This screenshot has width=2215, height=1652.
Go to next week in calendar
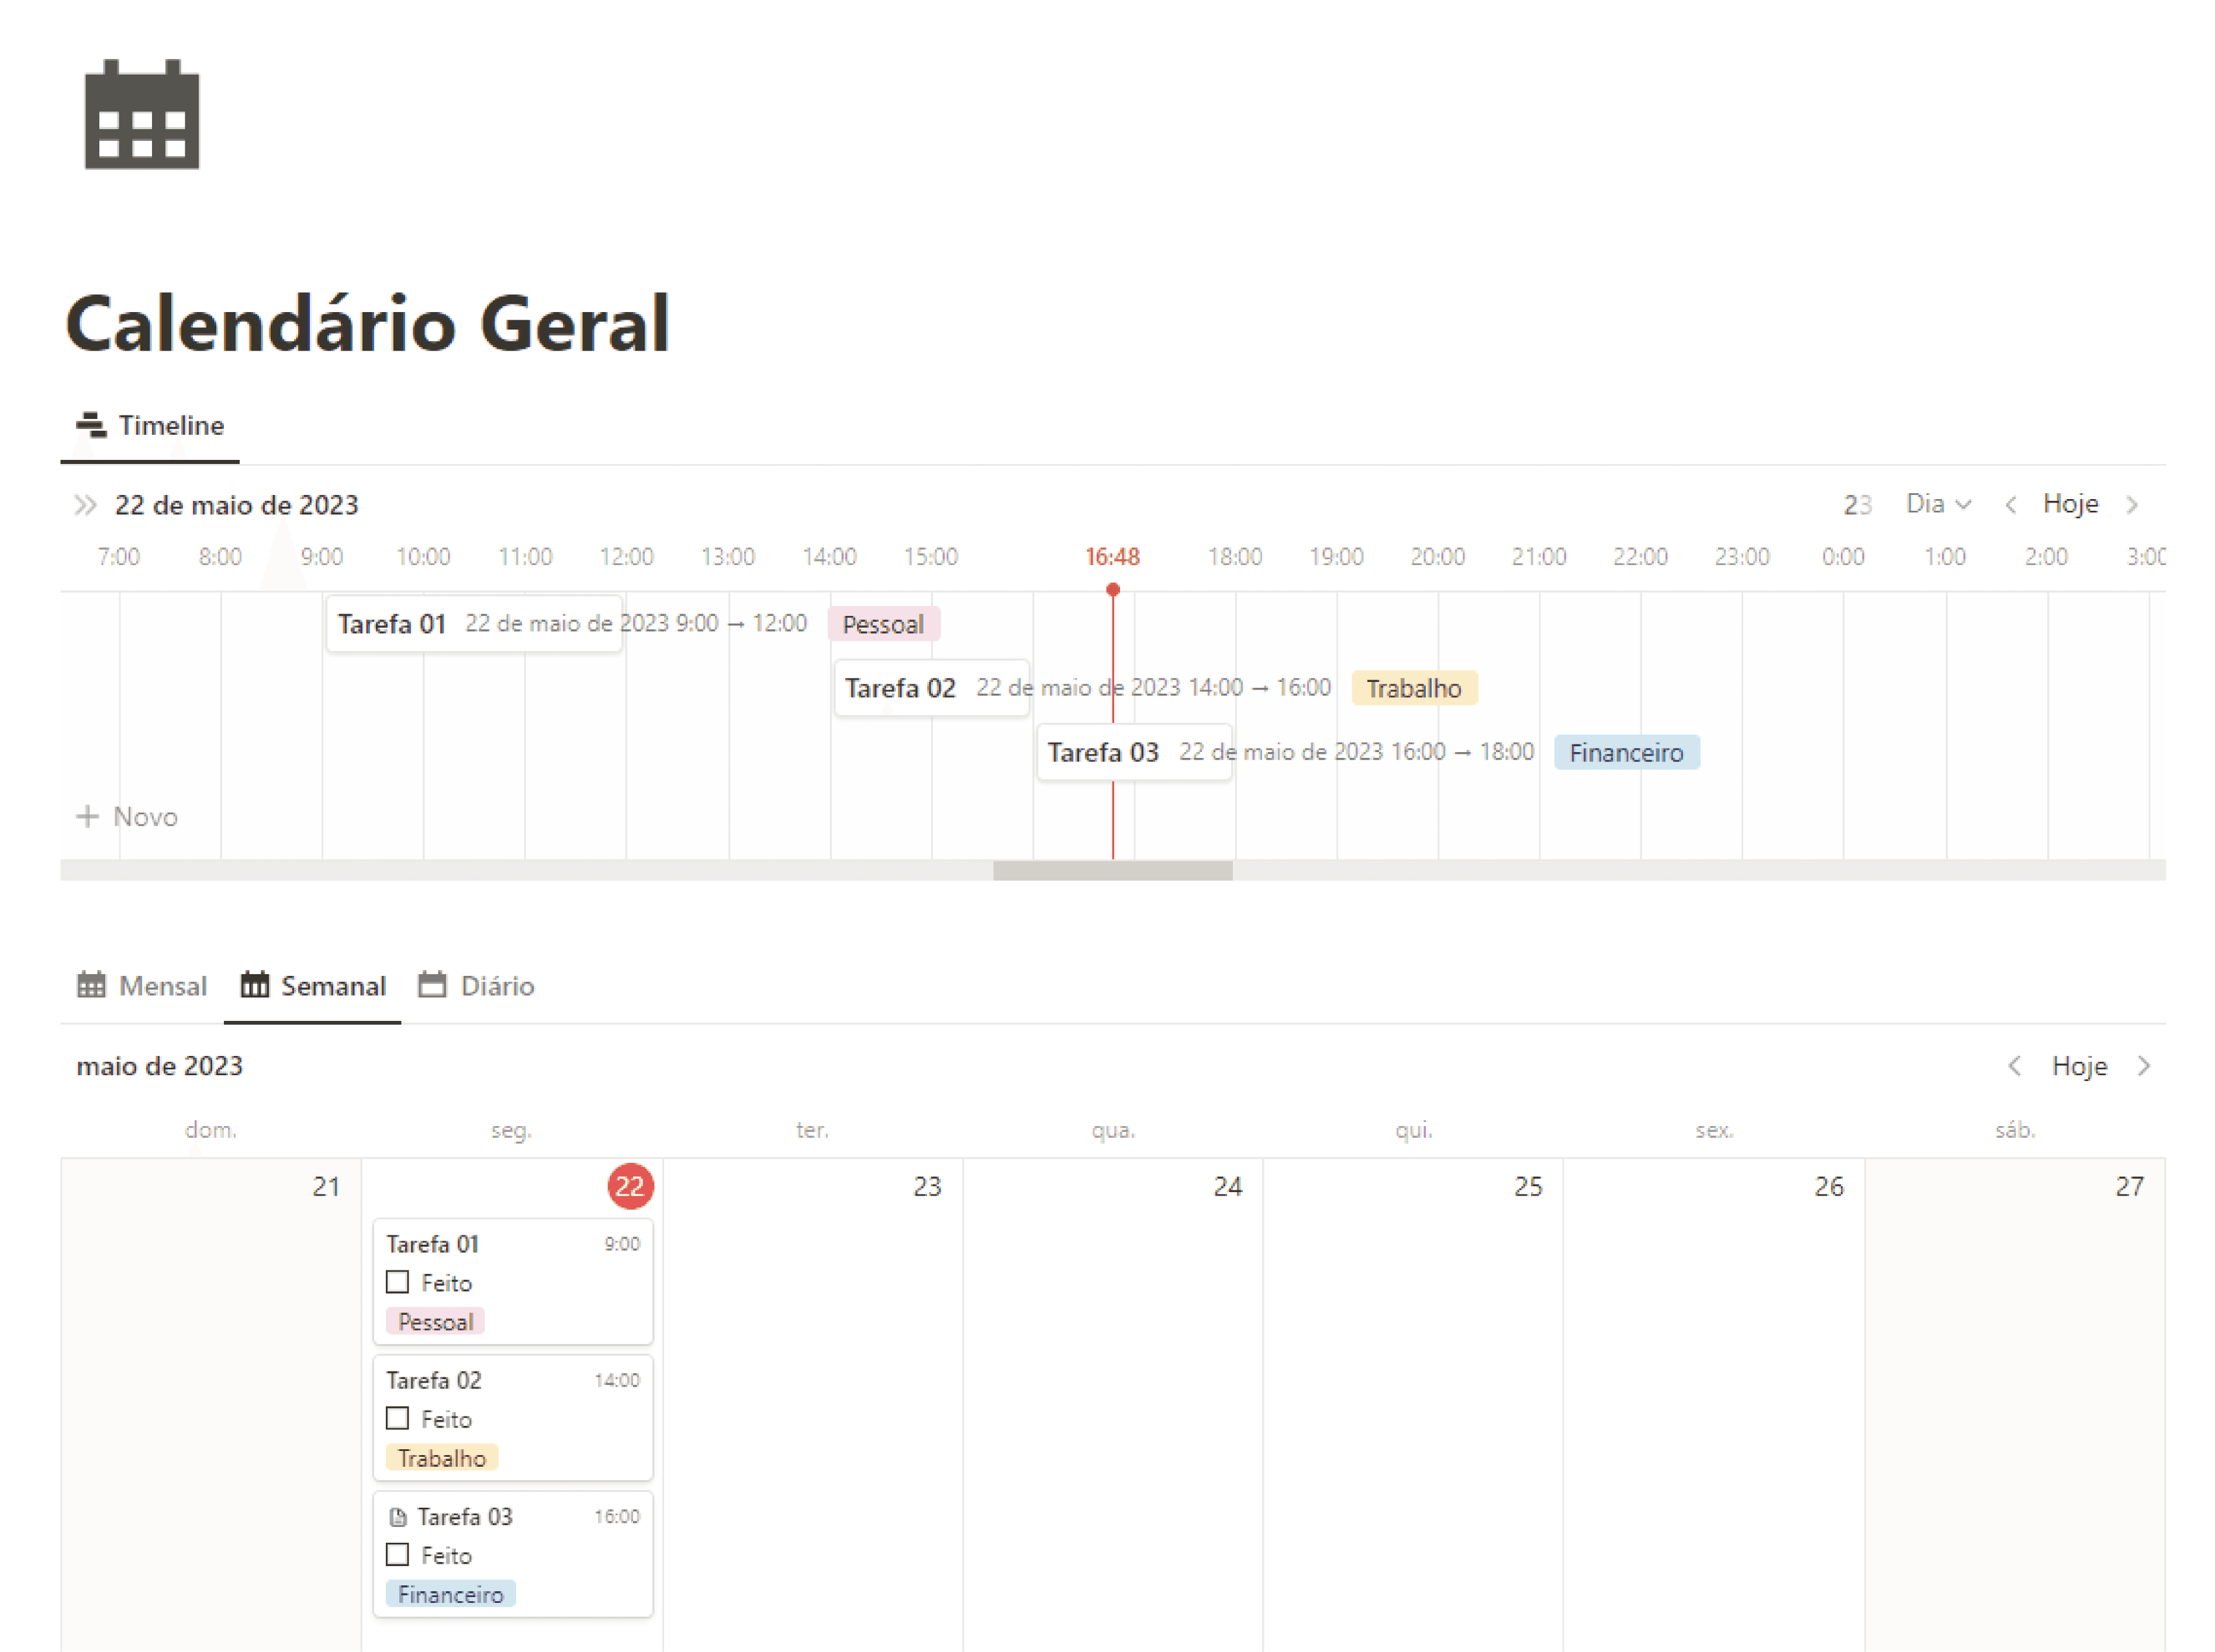tap(2144, 1066)
